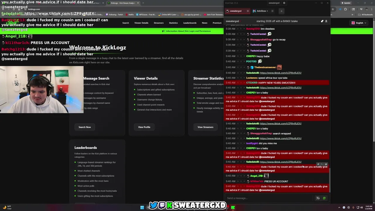Close the KickLogz browser tab
375x211 pixels.
[138, 3]
